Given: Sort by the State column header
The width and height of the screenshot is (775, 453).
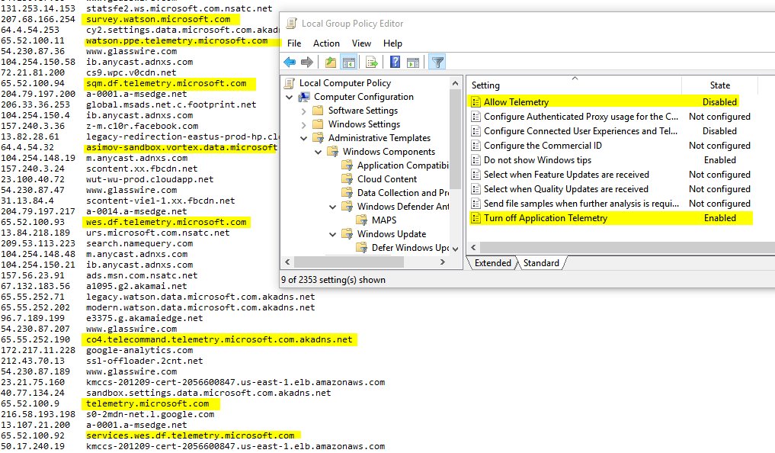Looking at the screenshot, I should coord(719,85).
